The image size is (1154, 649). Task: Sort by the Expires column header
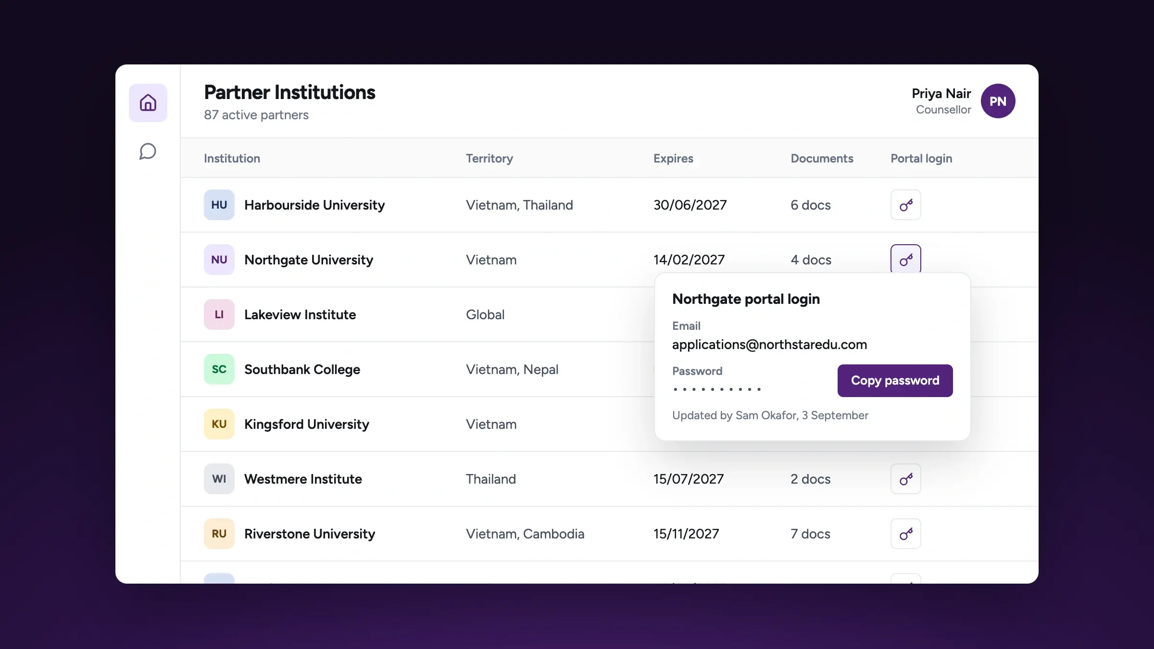(673, 159)
